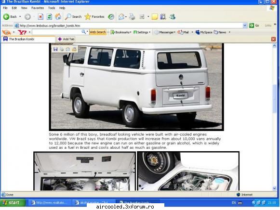The height and width of the screenshot is (210, 280).
Task: Open the Yahoo Messenger button
Action: click(x=165, y=32)
